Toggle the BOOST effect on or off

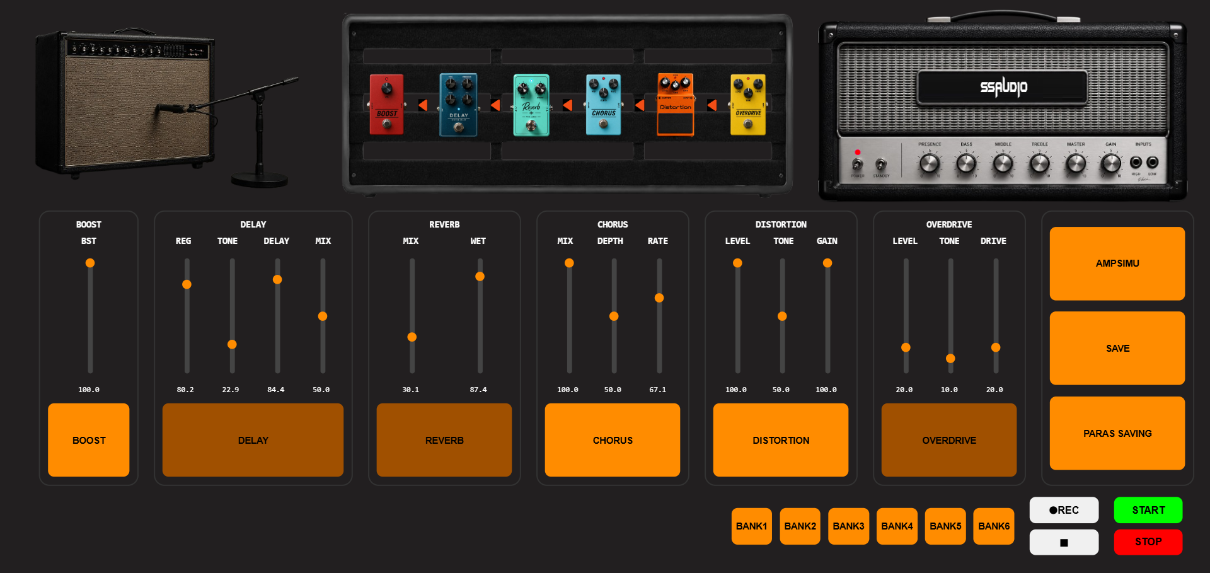click(89, 440)
